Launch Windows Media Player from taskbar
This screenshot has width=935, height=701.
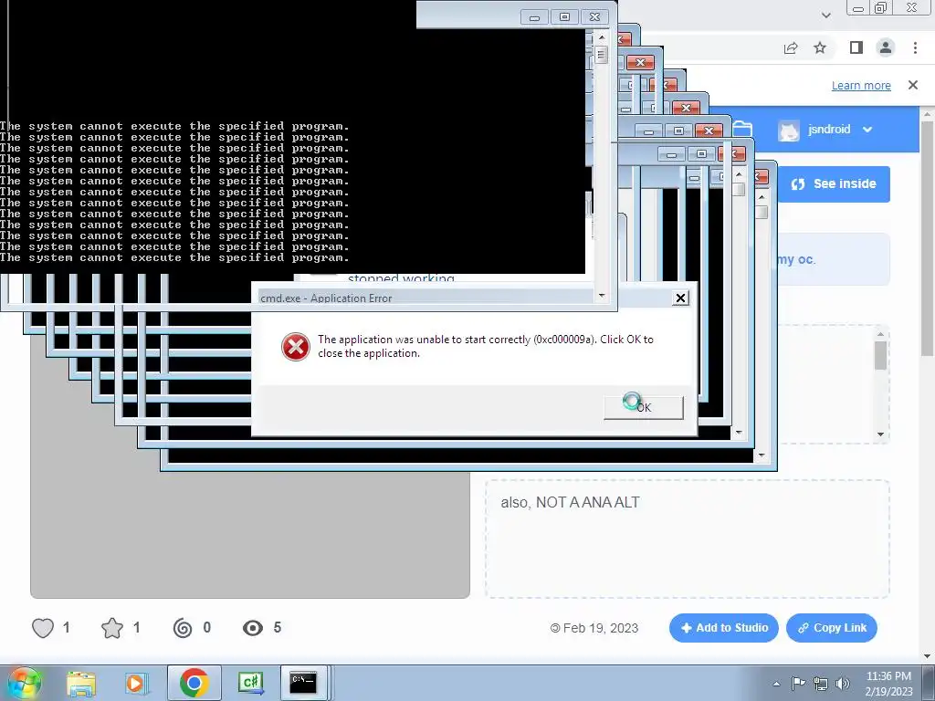[135, 683]
